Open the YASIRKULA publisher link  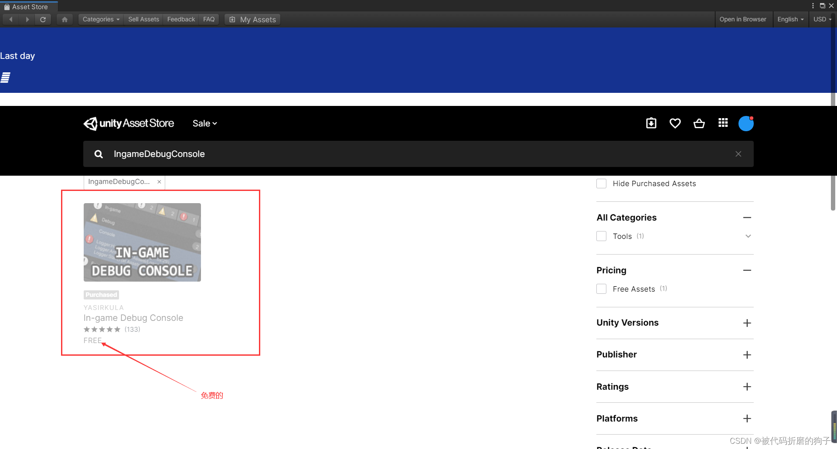[x=104, y=307]
